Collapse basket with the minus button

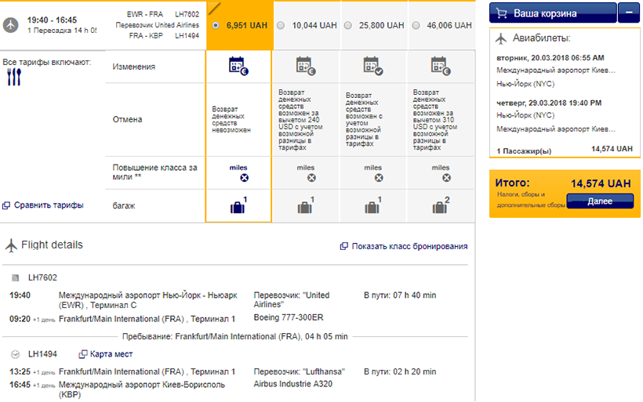(x=628, y=13)
